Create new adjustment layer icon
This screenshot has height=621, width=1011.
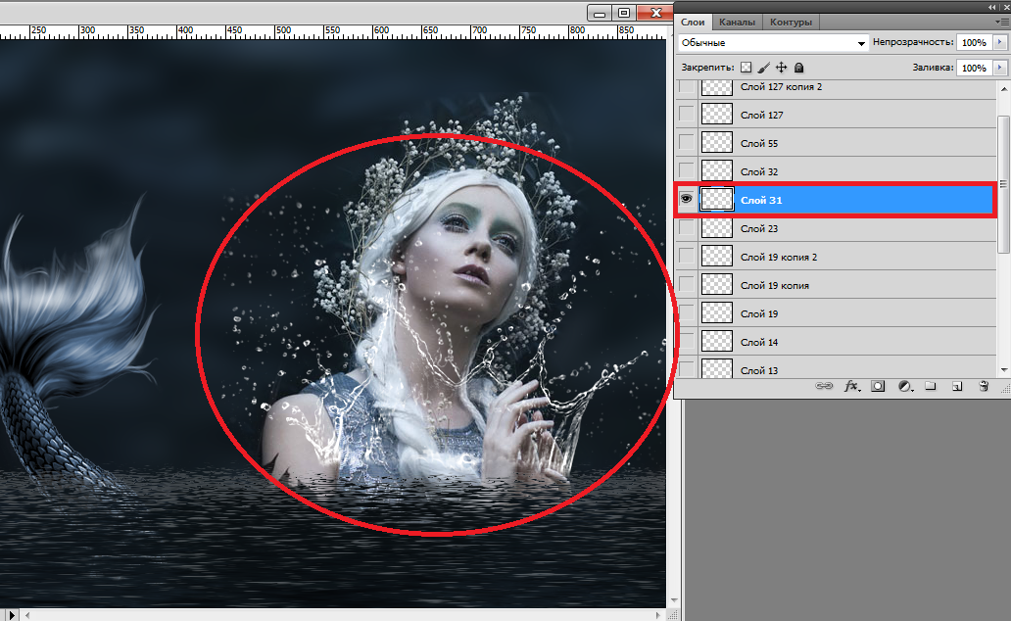(904, 387)
